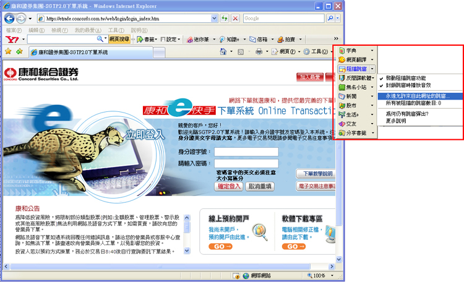464x282 pixels.
Task: Click the Yahoo Y! logo in toolbar
Action: 12,39
